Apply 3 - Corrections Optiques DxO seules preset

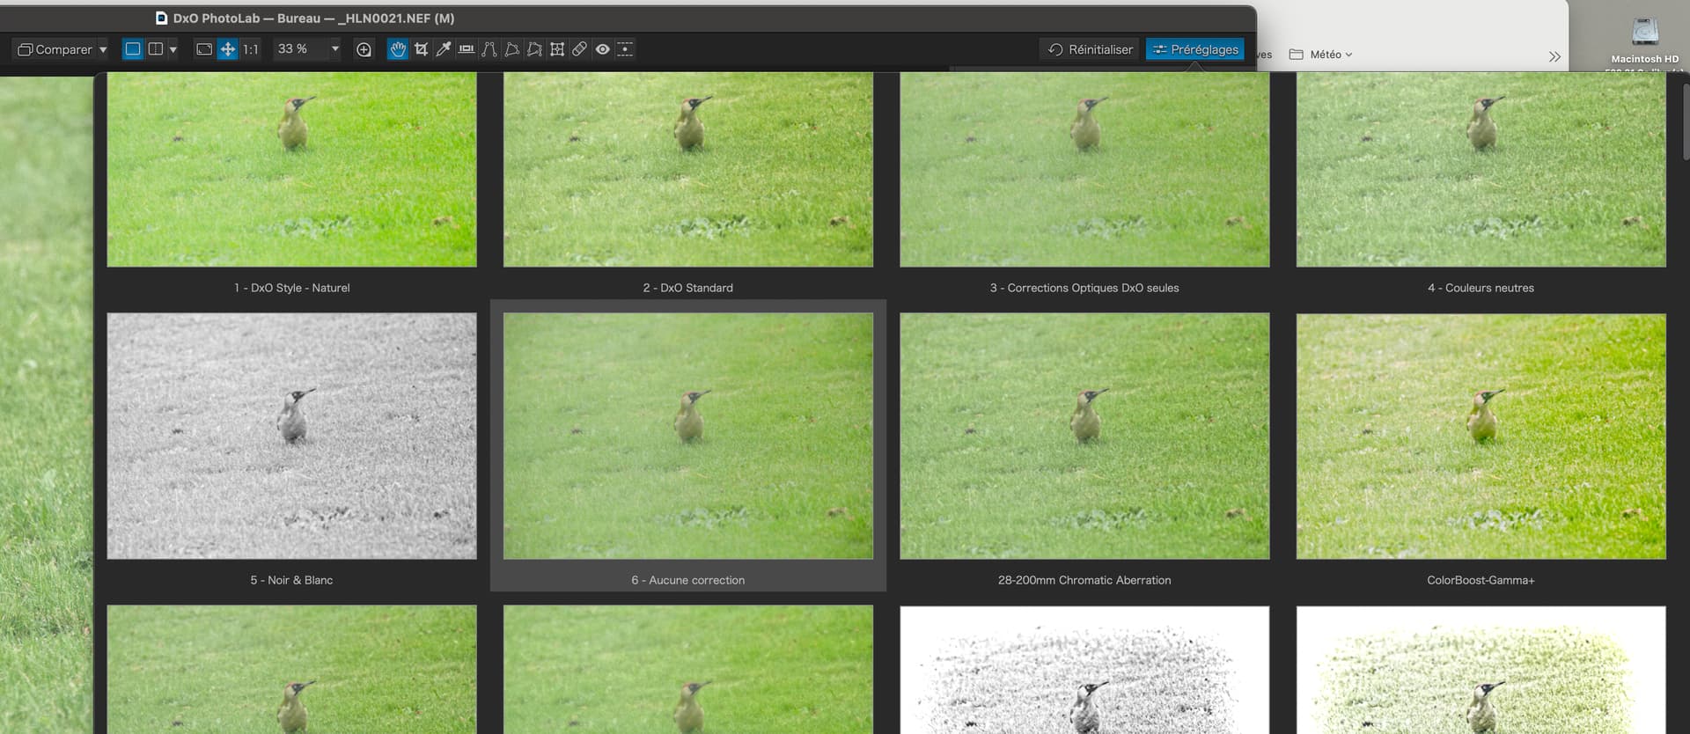[x=1084, y=170]
